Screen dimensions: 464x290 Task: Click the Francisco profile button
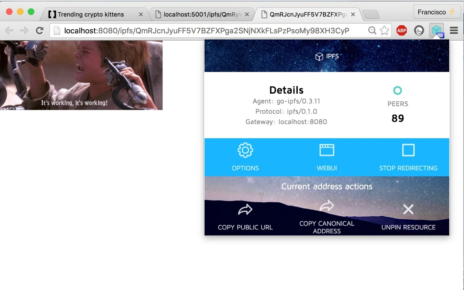(x=436, y=12)
